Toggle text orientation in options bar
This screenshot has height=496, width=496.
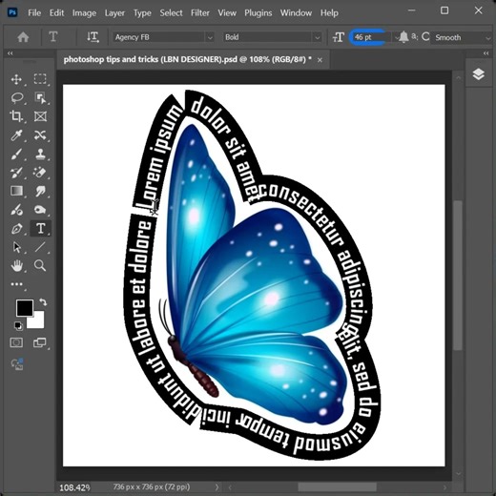93,37
